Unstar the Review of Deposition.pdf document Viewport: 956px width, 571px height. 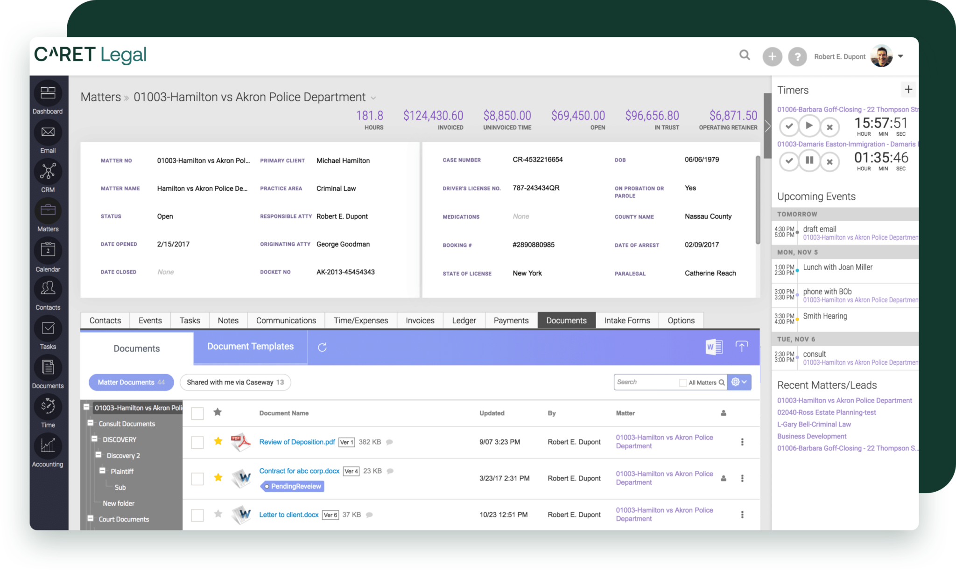pos(218,441)
